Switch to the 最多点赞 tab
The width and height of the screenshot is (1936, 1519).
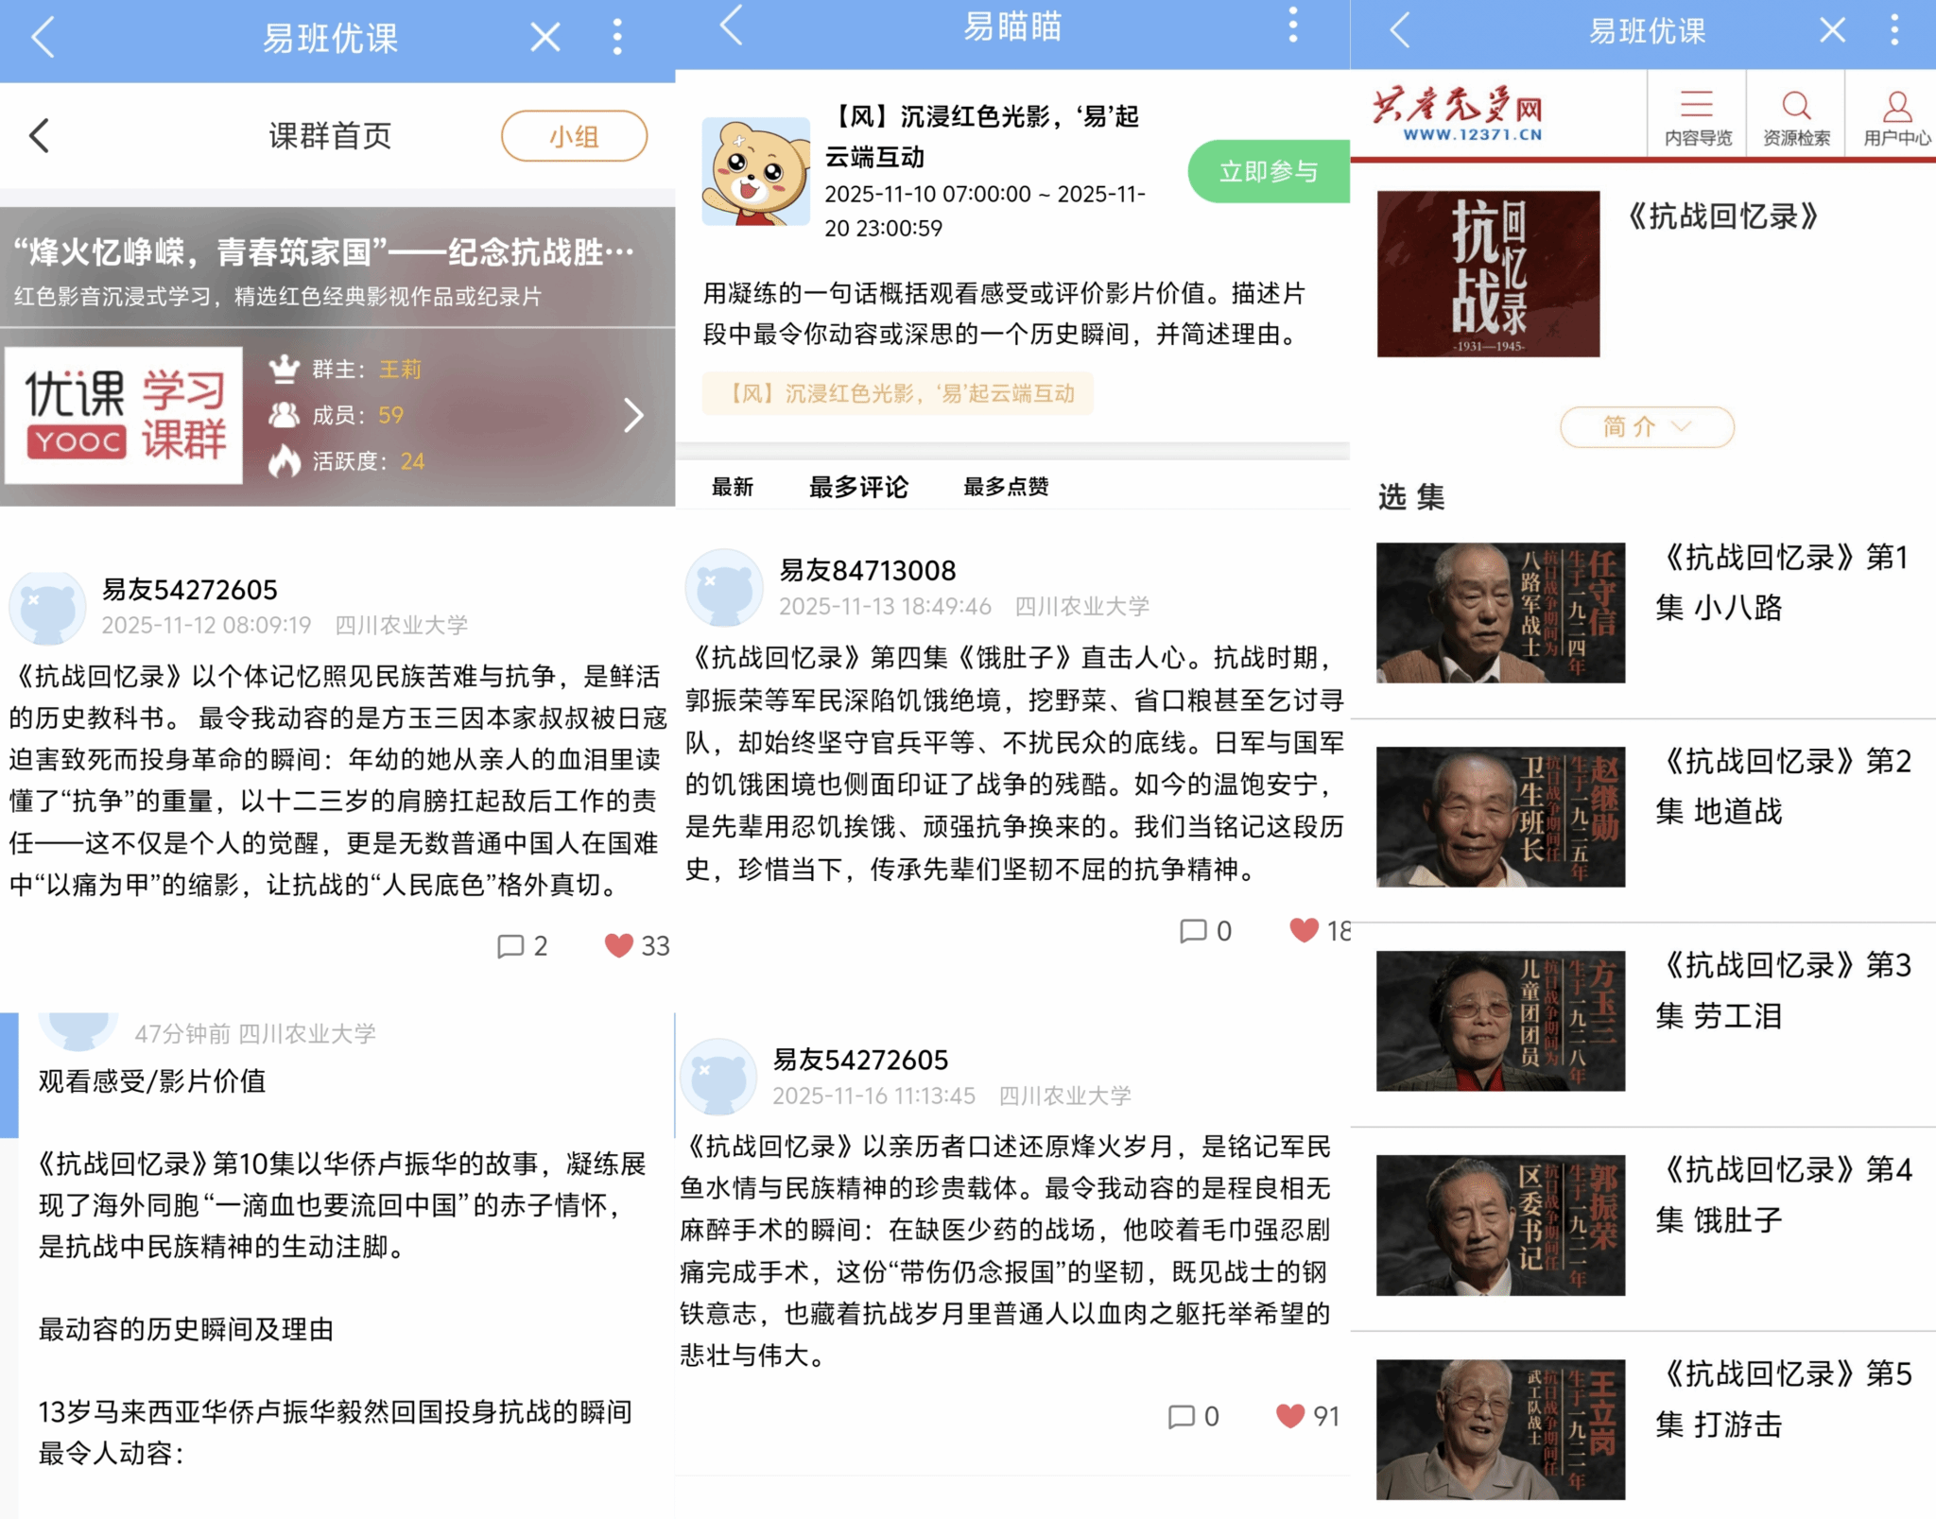(x=1005, y=487)
